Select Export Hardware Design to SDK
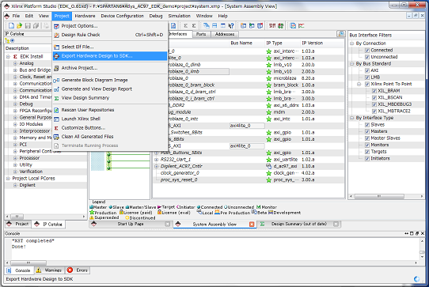The height and width of the screenshot is (287, 429). pos(110,56)
